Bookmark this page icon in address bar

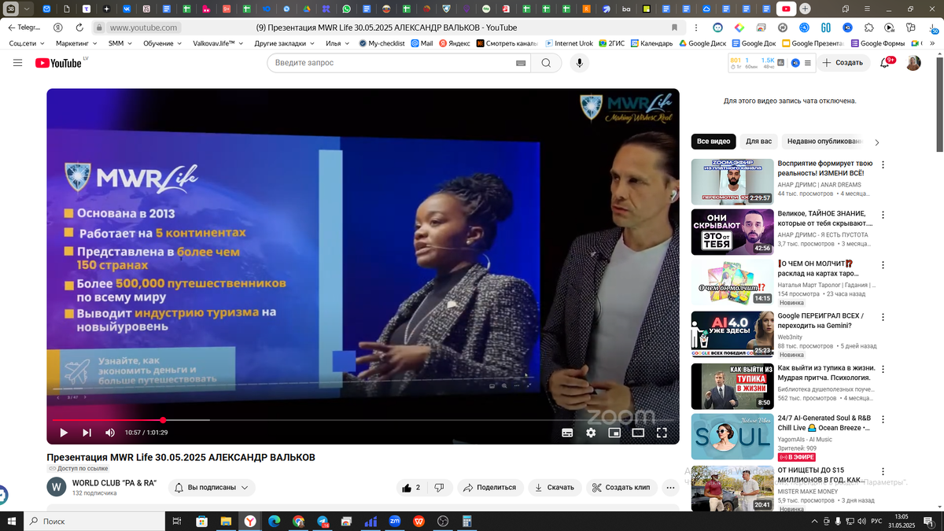coord(674,27)
